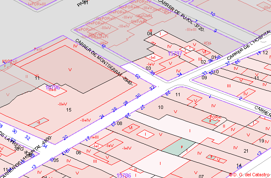Click the block number 15786 label
The image size is (271, 178).
click(124, 175)
